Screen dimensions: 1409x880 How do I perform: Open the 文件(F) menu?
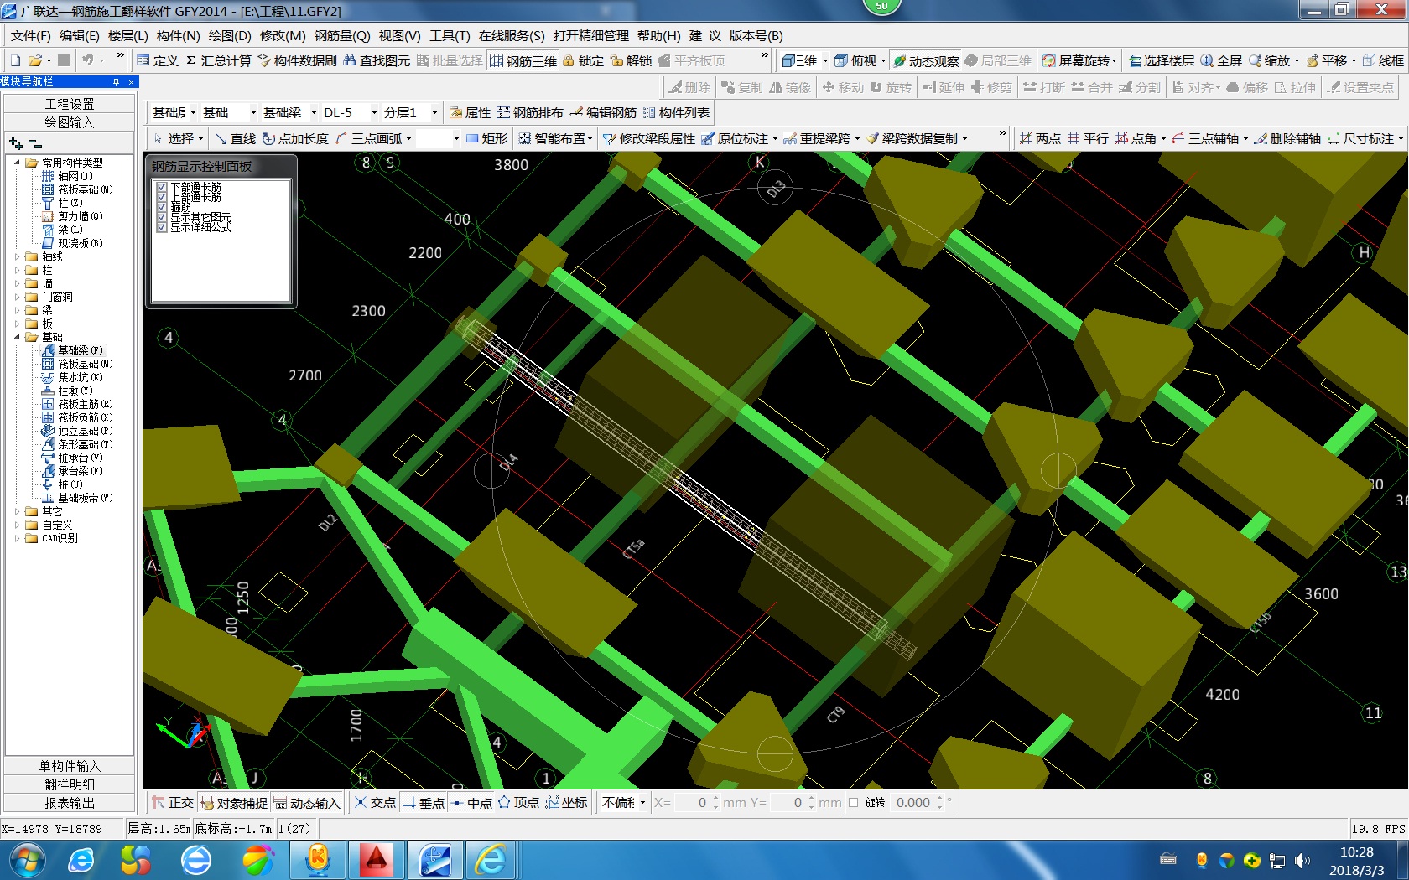click(x=31, y=35)
